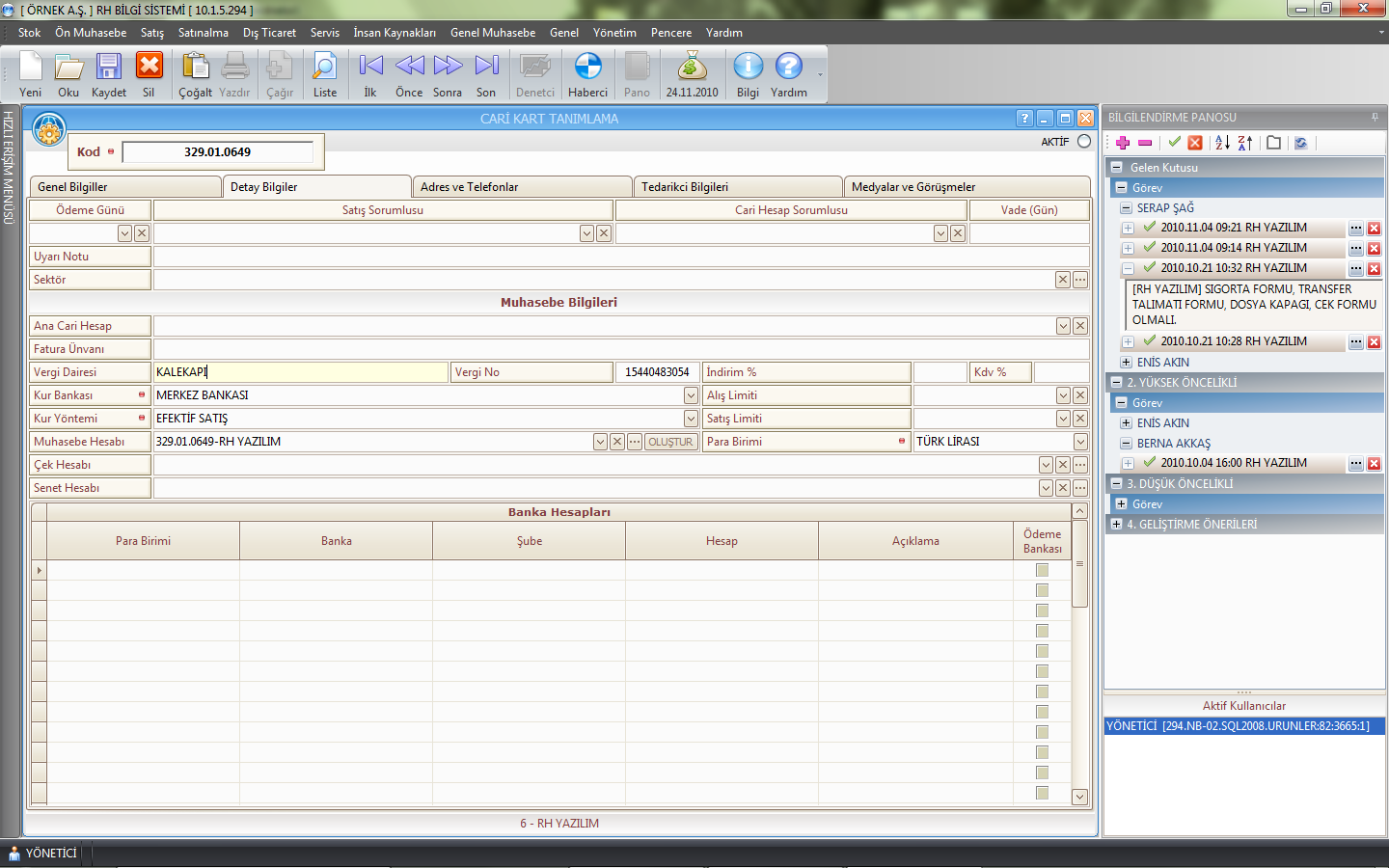Click into the Vergi Dairesi input field
This screenshot has height=868, width=1389.
click(301, 372)
